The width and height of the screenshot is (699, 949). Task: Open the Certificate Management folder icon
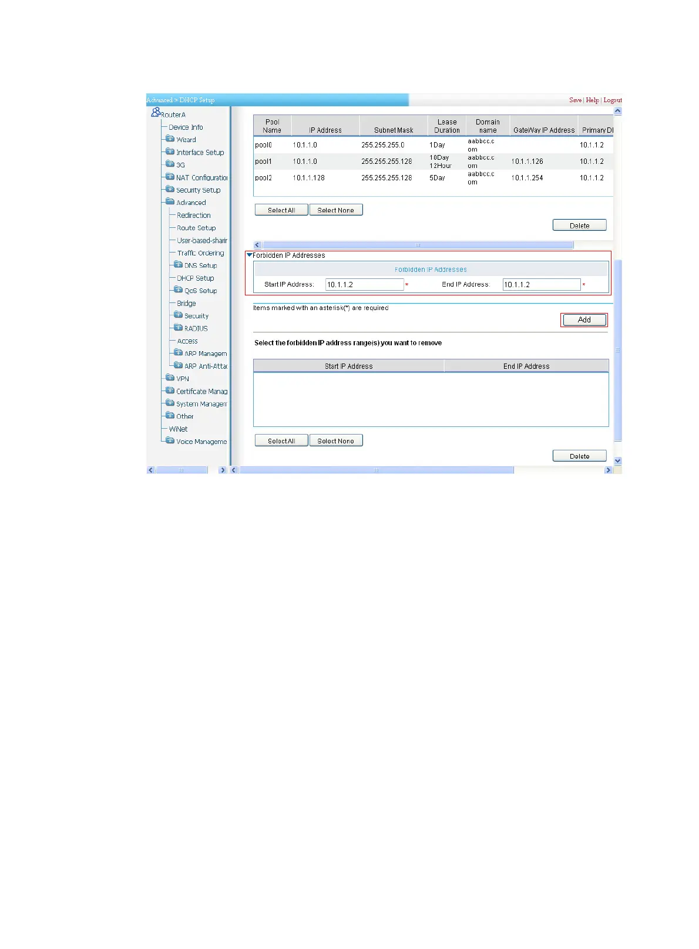point(170,391)
